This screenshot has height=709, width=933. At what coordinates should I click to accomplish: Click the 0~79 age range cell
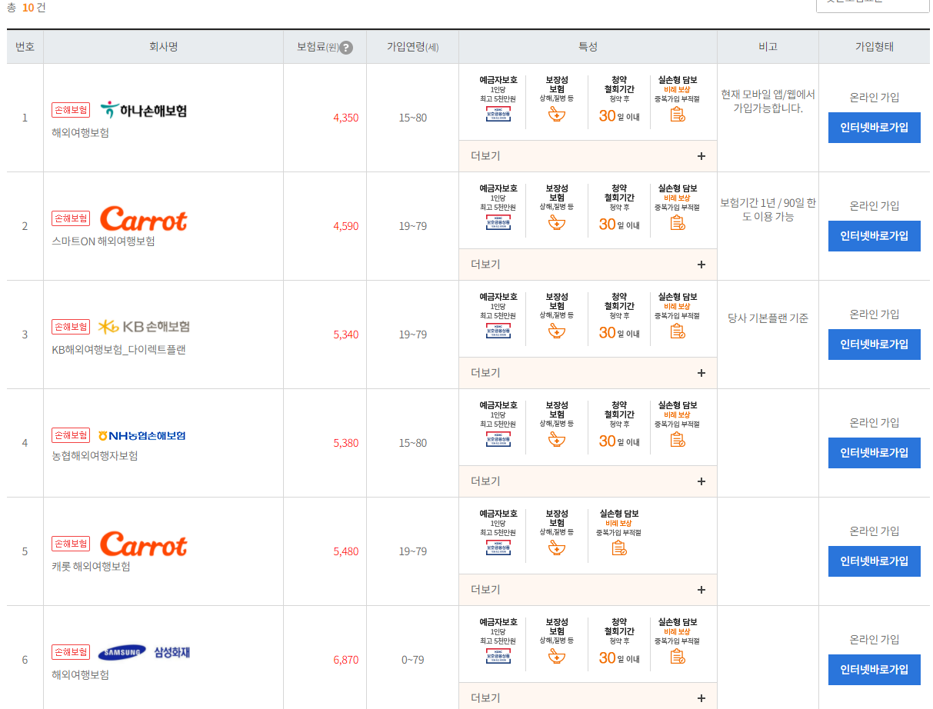pos(412,660)
